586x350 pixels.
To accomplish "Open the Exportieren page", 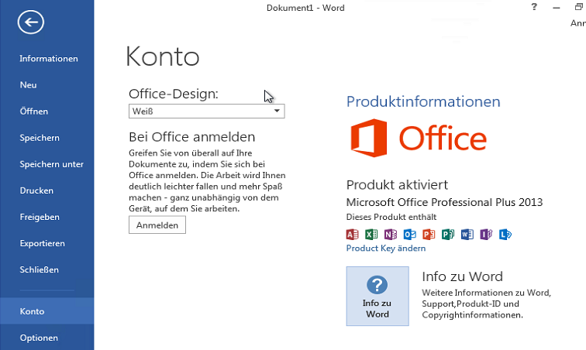I will 42,243.
